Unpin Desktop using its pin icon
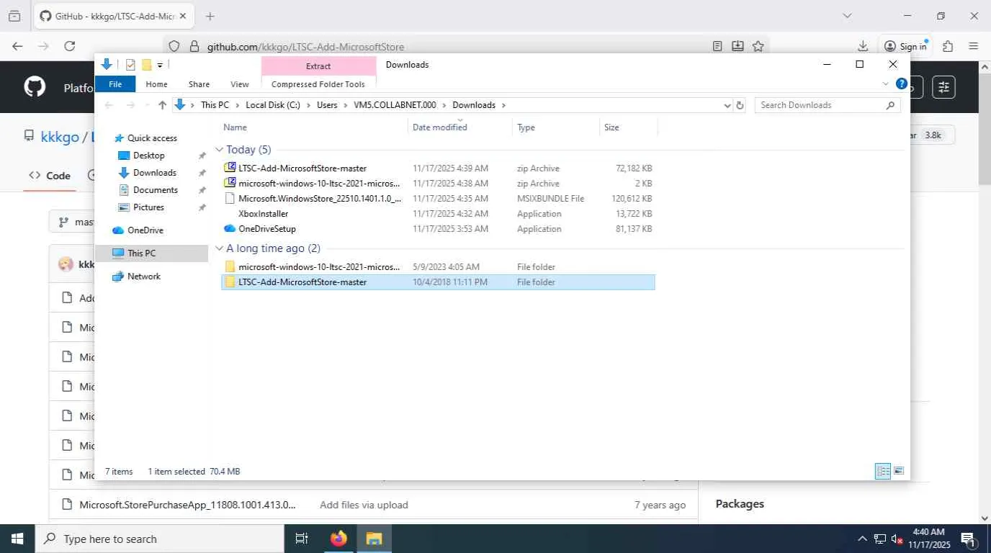This screenshot has height=553, width=991. tap(202, 156)
